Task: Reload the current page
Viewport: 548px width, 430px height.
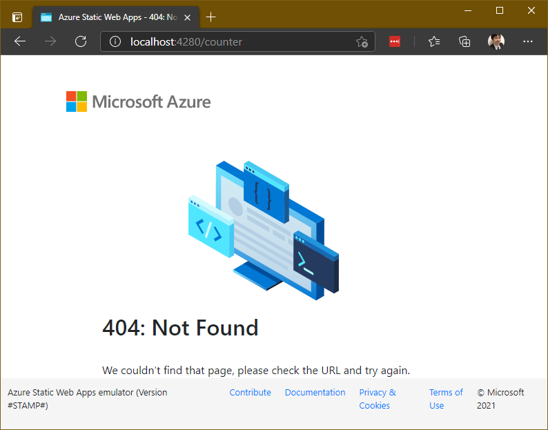Action: 81,41
